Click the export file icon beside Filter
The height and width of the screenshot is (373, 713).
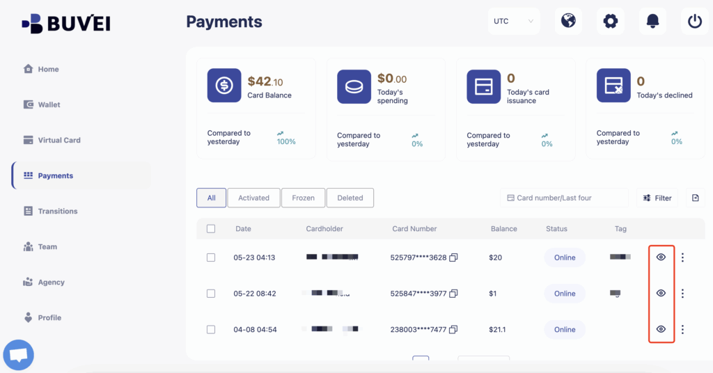695,198
